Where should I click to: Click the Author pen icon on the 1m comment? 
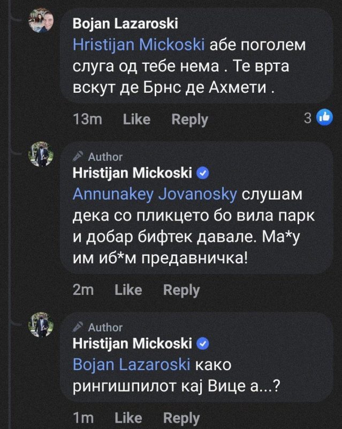[x=78, y=327]
